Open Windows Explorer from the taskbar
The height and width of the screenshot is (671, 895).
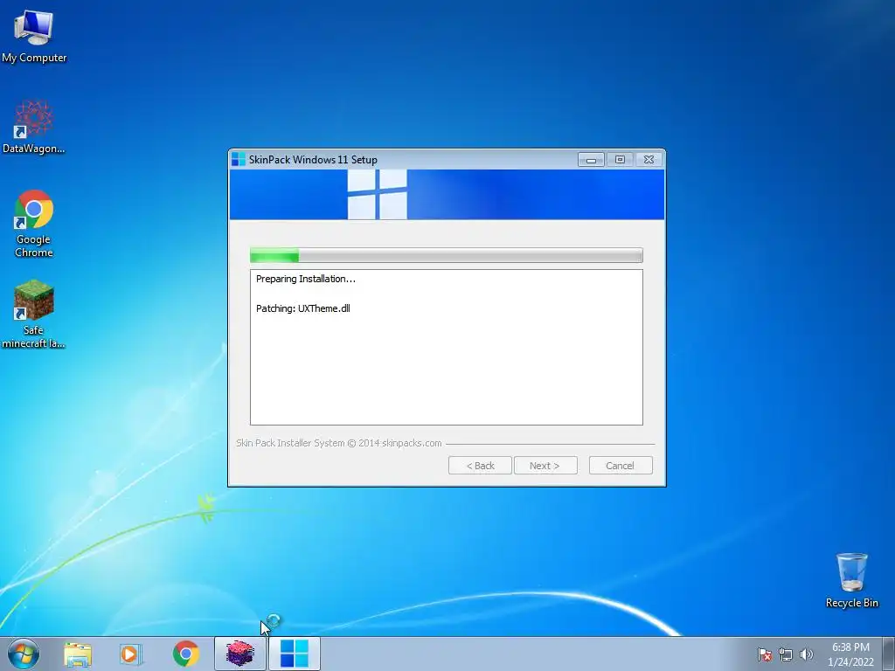point(78,654)
